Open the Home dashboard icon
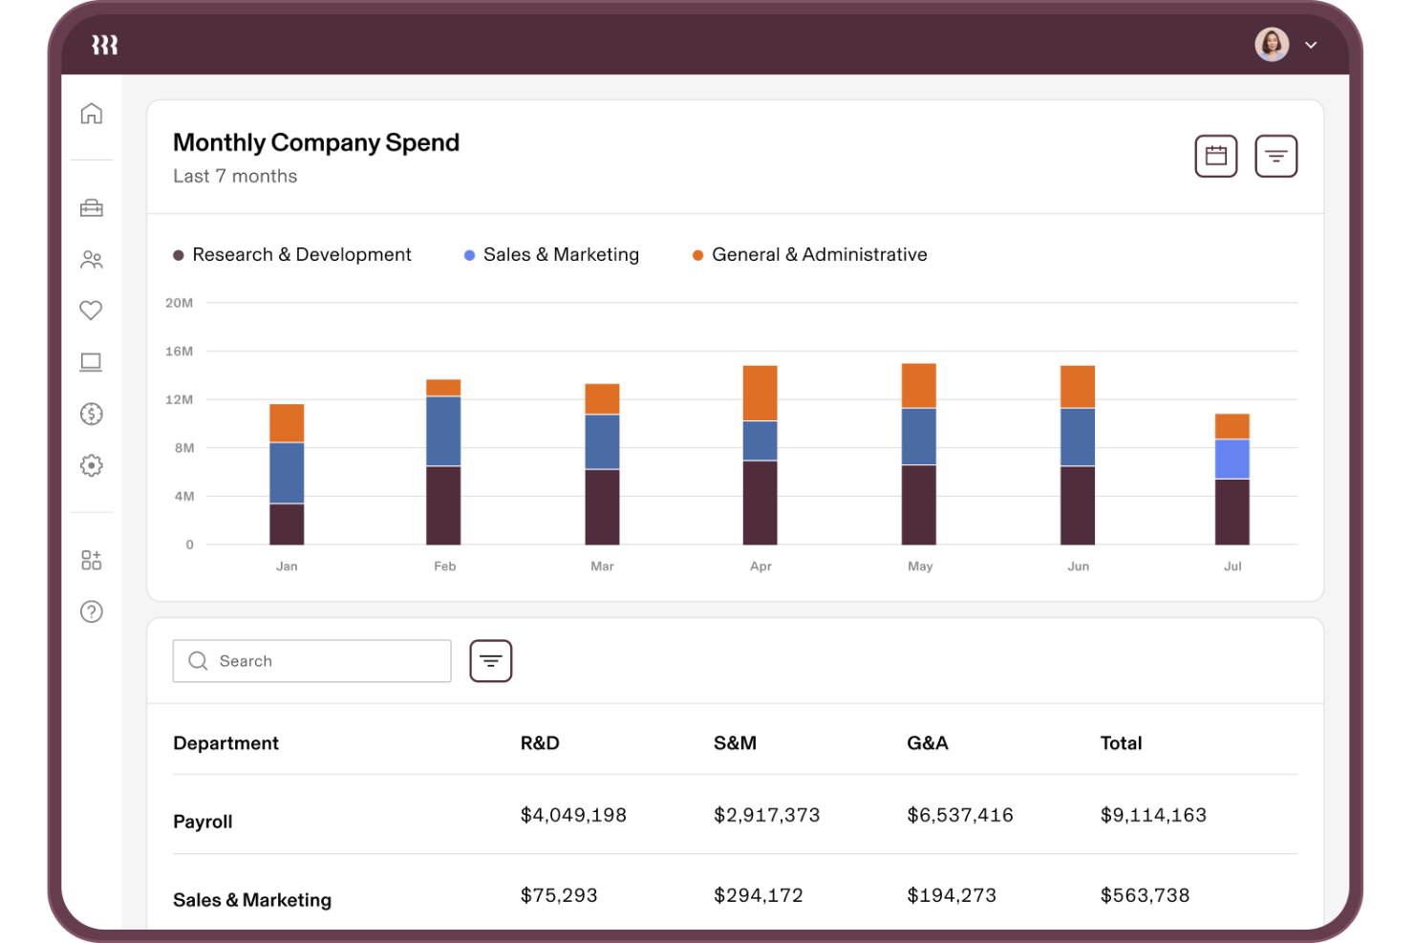Viewport: 1414px width, 943px height. [x=92, y=113]
